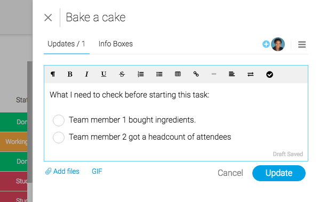Check off Team member 1 bought ingredients

point(59,120)
